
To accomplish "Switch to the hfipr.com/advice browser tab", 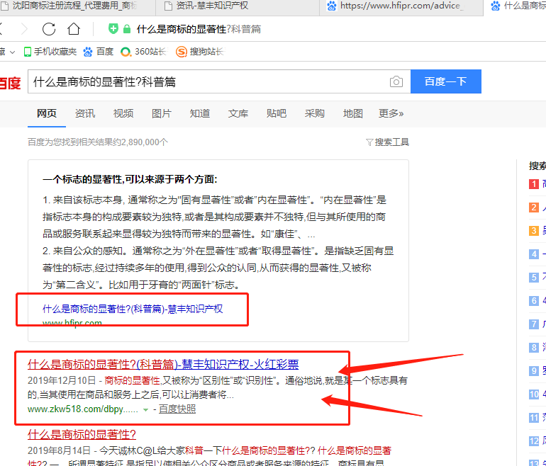I will tap(401, 6).
